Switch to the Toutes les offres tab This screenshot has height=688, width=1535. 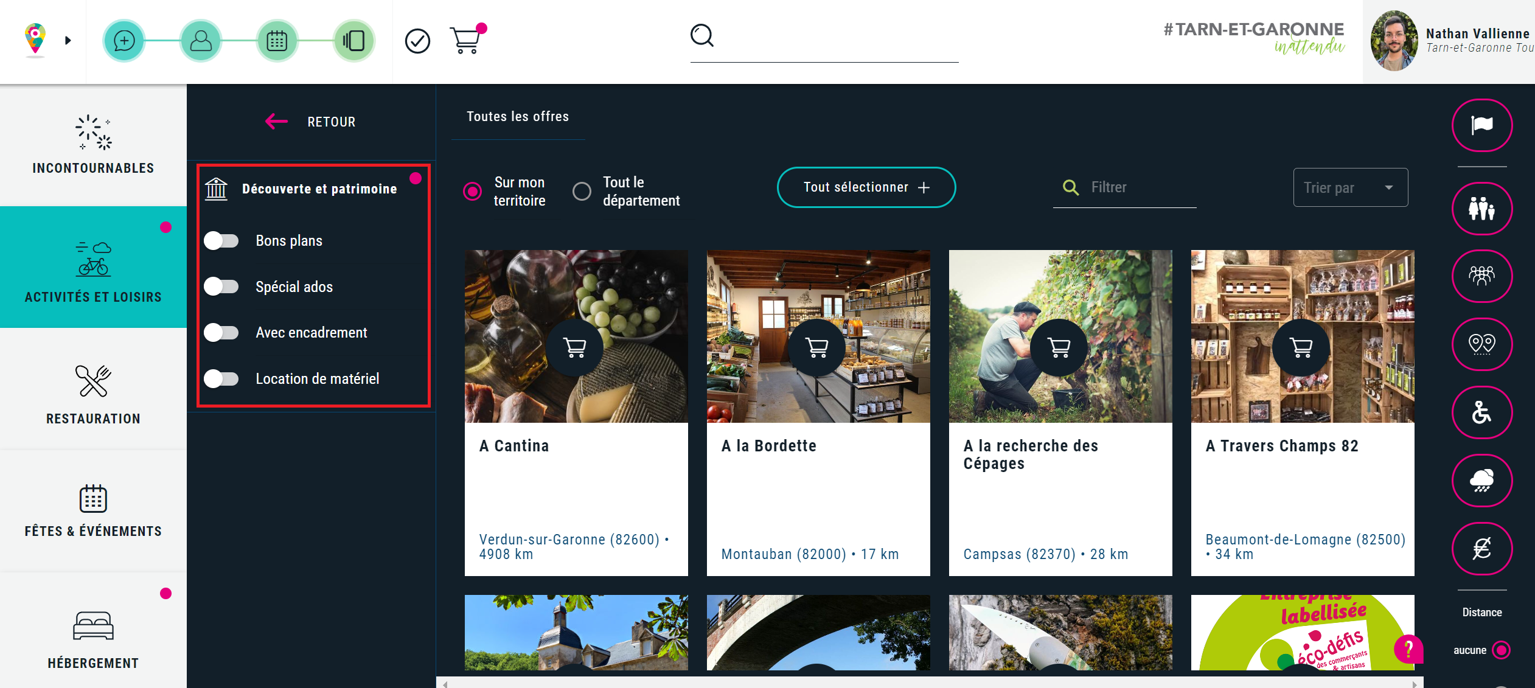[x=518, y=117]
